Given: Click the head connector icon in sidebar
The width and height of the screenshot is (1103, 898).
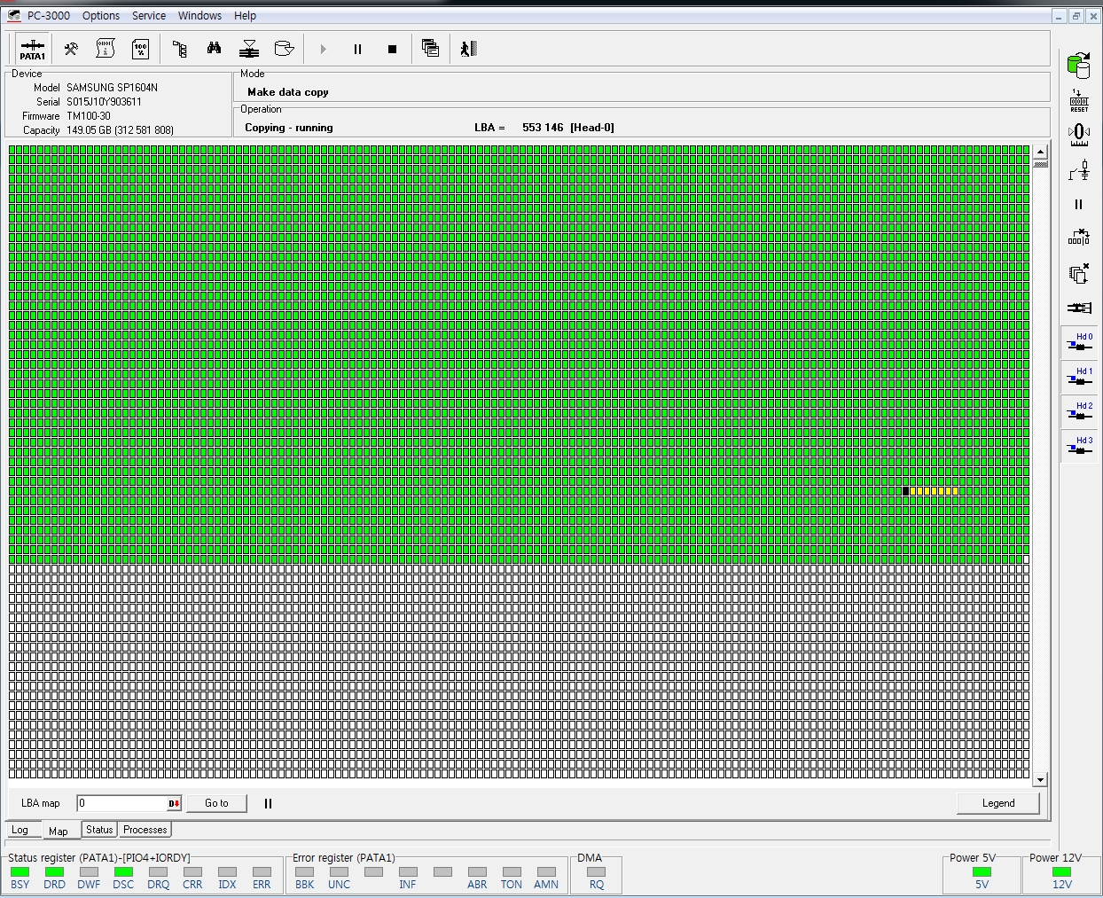Looking at the screenshot, I should (x=1079, y=308).
